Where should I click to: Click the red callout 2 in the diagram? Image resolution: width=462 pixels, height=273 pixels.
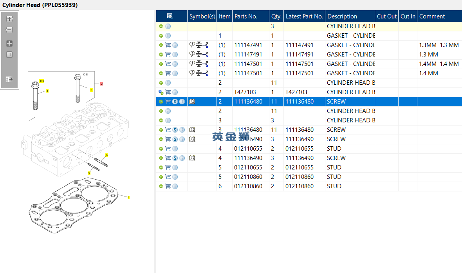pyautogui.click(x=102, y=84)
